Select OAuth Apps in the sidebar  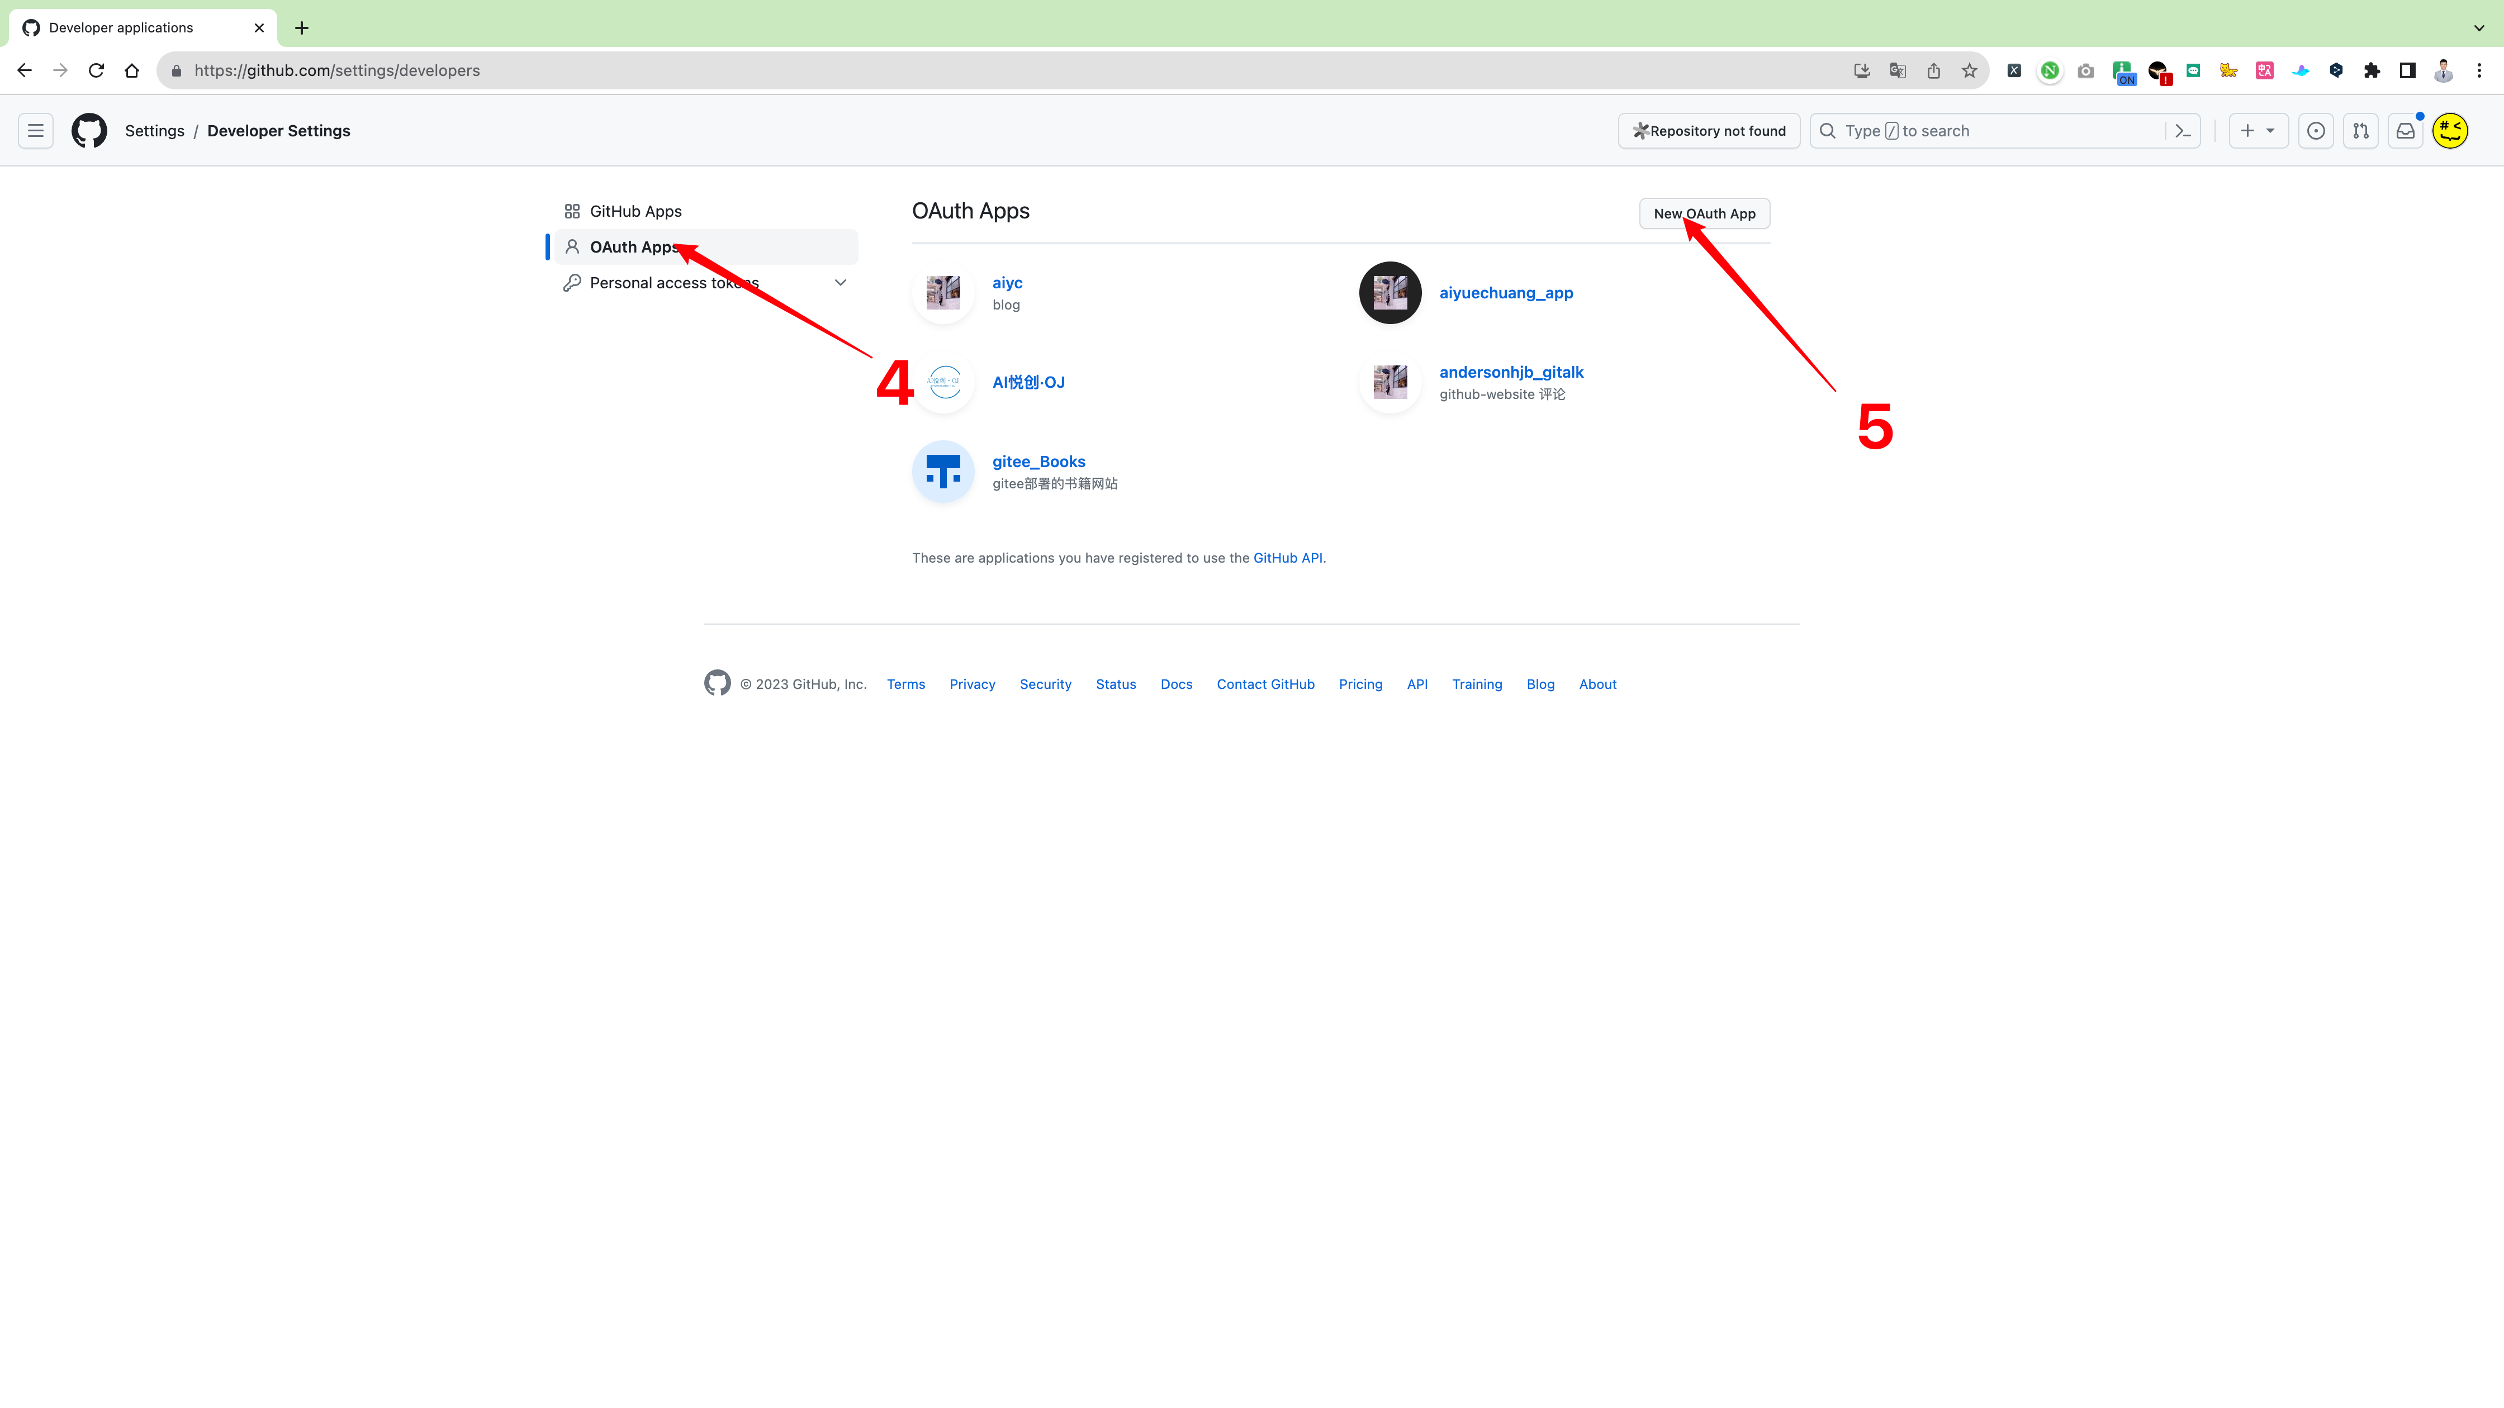(706, 247)
